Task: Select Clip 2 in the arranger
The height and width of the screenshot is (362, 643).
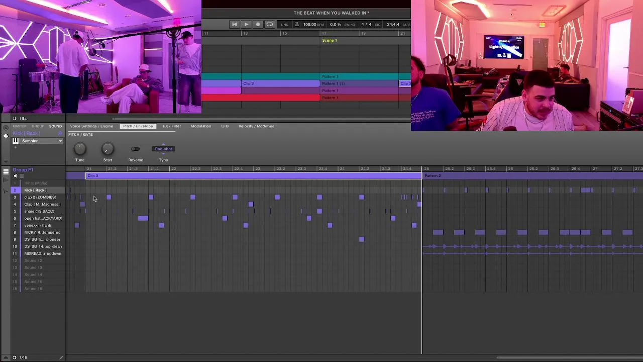Action: point(280,83)
